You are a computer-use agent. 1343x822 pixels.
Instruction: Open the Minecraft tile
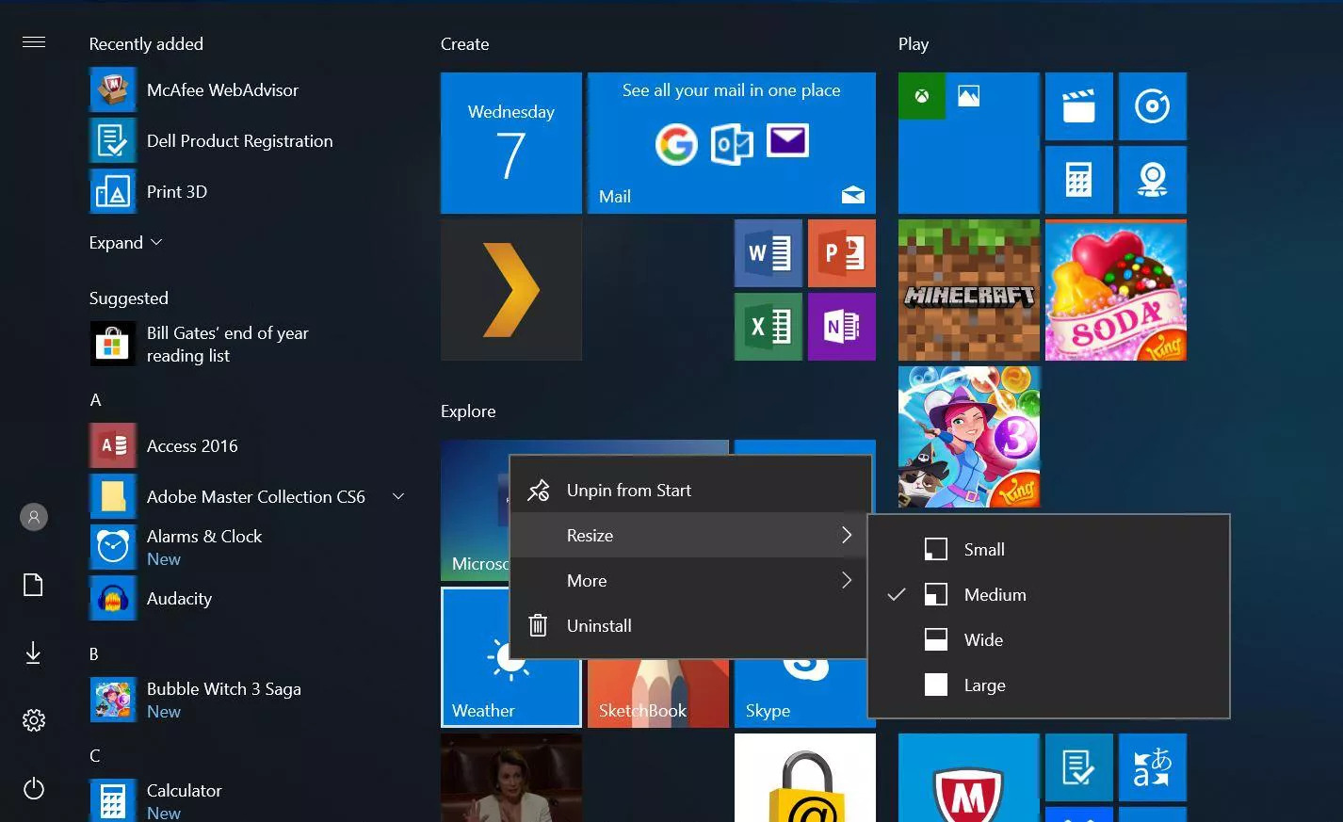[x=968, y=290]
